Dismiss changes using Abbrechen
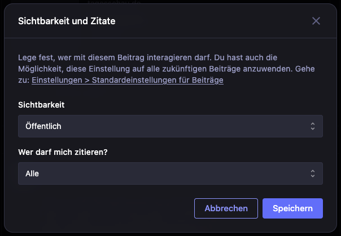The height and width of the screenshot is (236, 341). [226, 208]
